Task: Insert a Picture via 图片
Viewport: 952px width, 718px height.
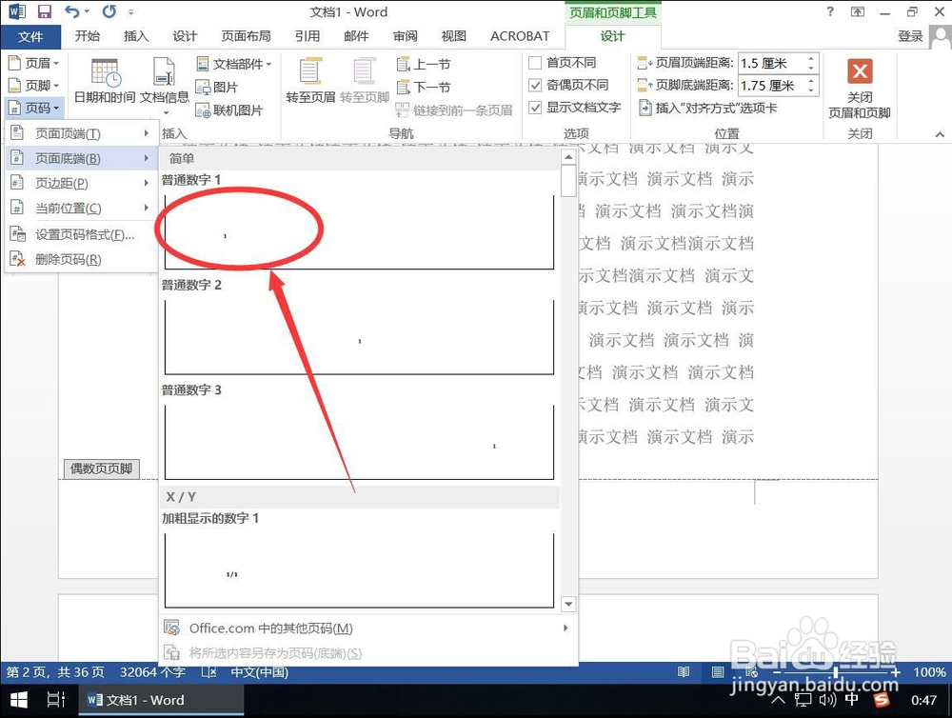Action: pyautogui.click(x=217, y=87)
